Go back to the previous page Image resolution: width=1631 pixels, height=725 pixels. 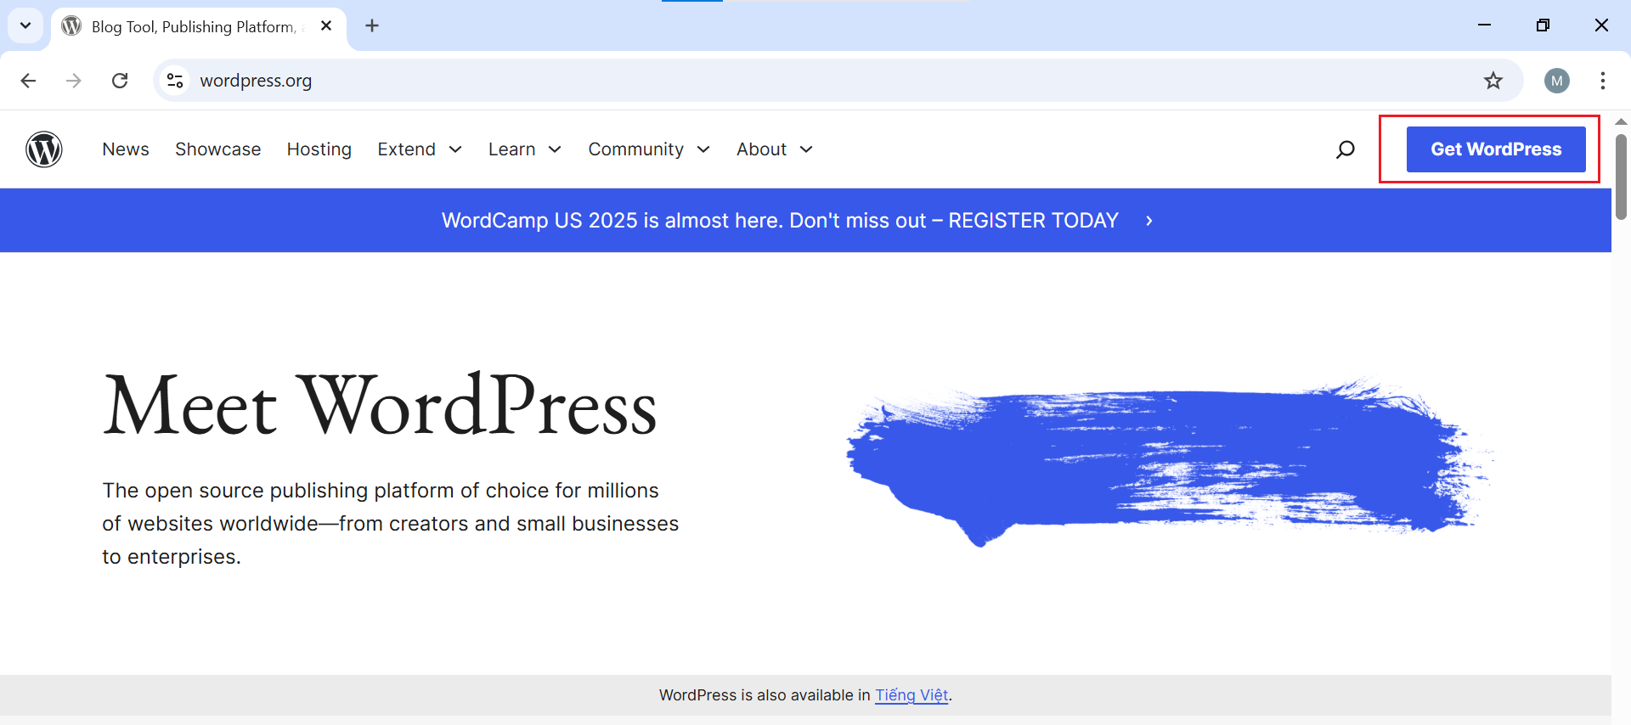pos(28,81)
